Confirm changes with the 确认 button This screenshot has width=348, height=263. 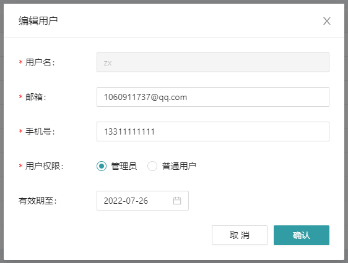point(302,235)
